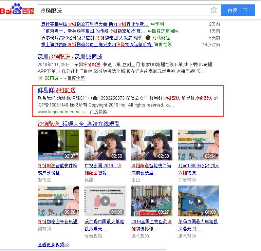Click 查看更多视频>> link
Viewport: 261px width, 251px height.
click(x=54, y=245)
